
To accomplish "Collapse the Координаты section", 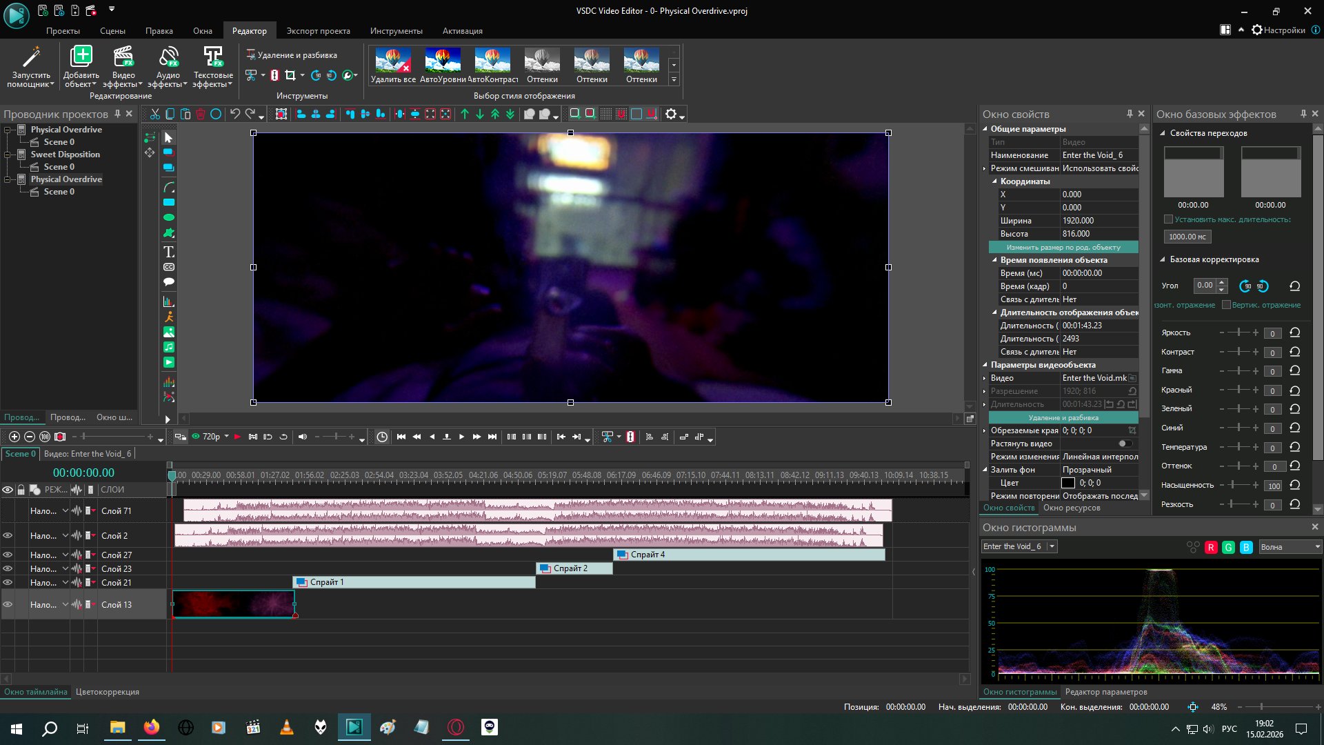I will (995, 181).
